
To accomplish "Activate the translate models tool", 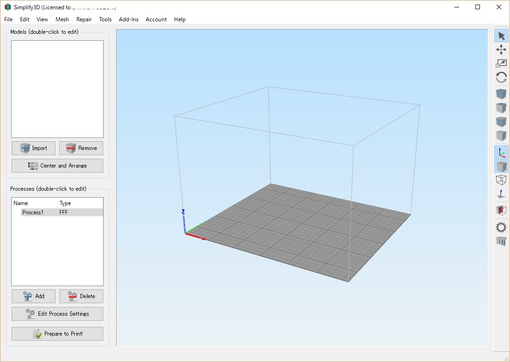I will click(x=501, y=50).
